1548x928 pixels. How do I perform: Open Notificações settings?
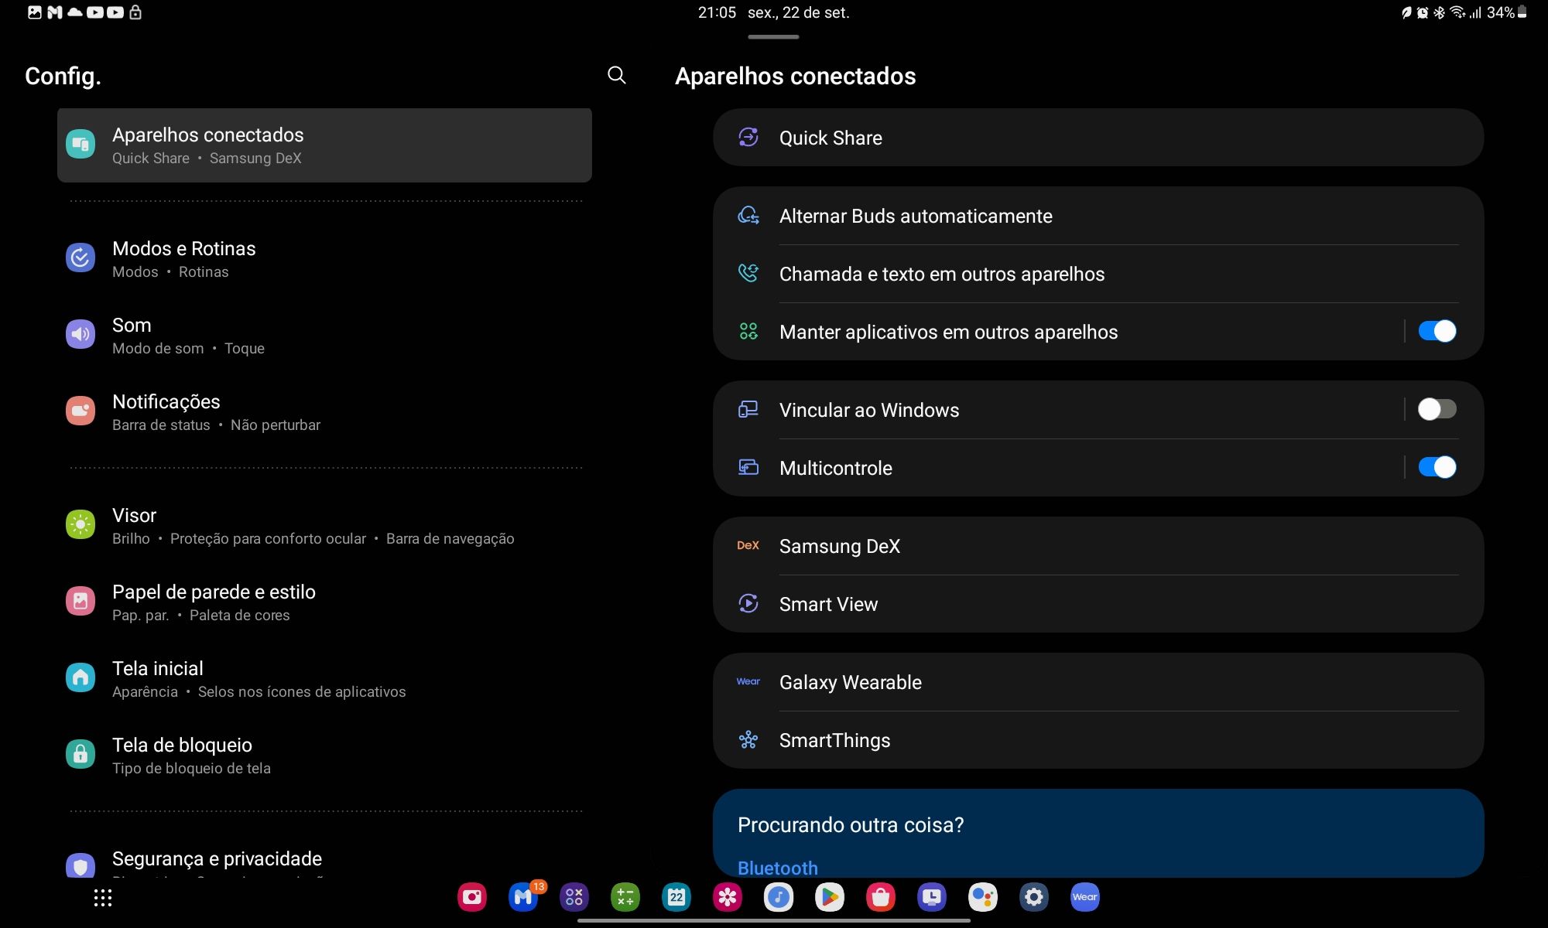324,412
